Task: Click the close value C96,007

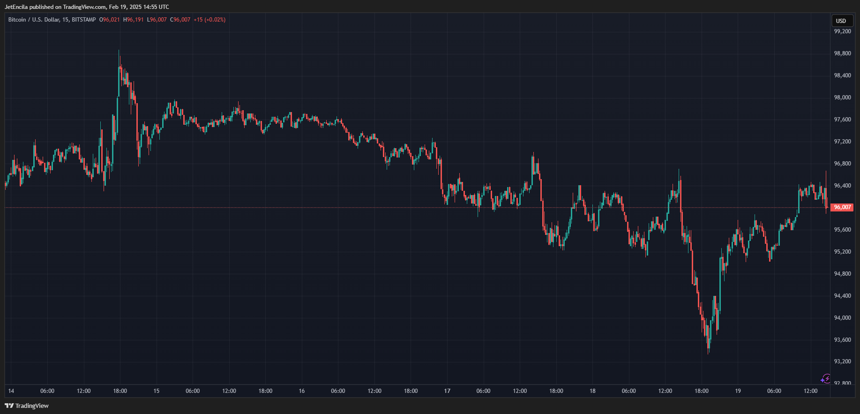Action: tap(180, 20)
